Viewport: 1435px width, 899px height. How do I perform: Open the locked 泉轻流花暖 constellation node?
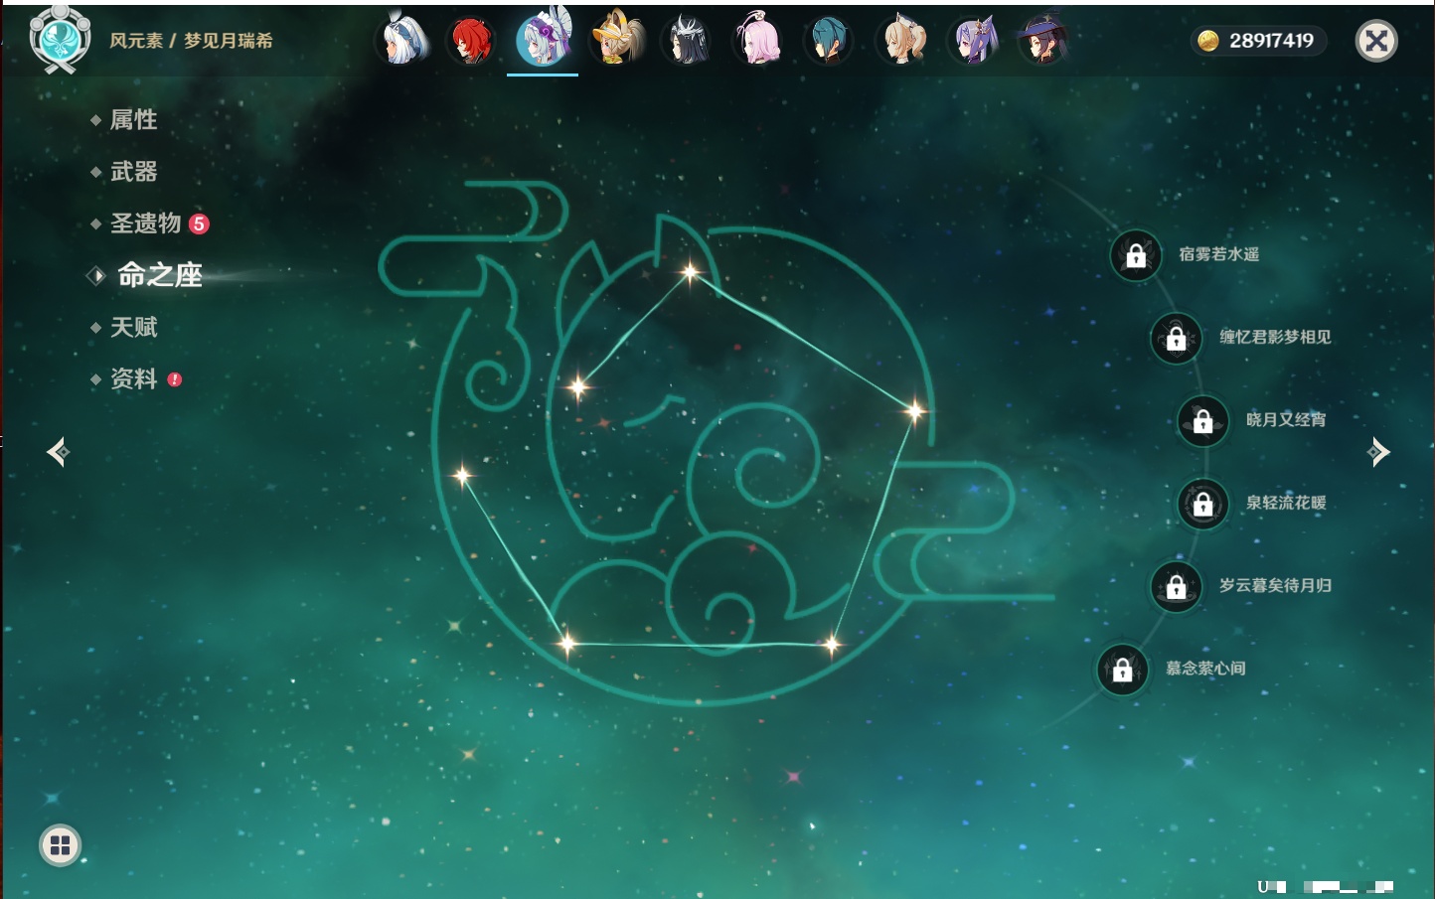[x=1202, y=504]
